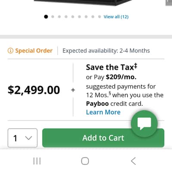
Task: Tap the Android recent apps icon
Action: 37,161
